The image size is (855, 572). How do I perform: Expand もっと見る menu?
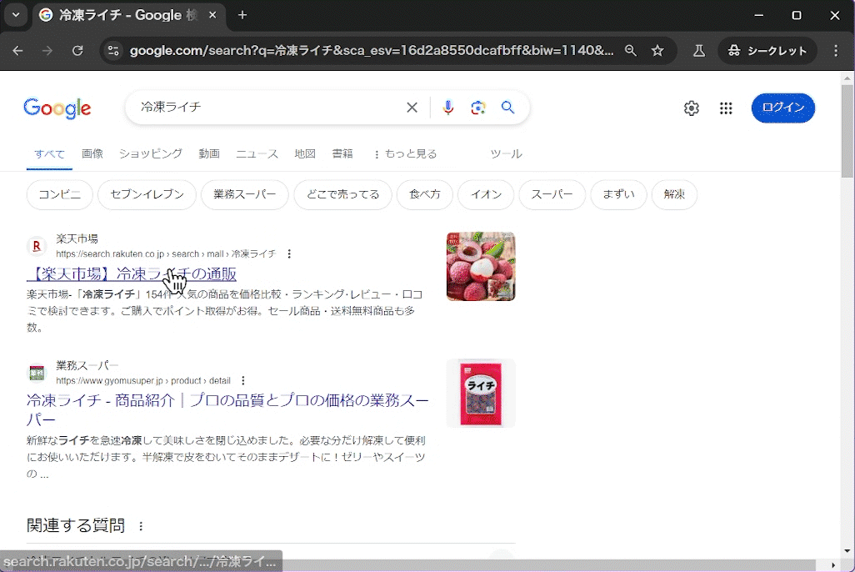pos(406,154)
